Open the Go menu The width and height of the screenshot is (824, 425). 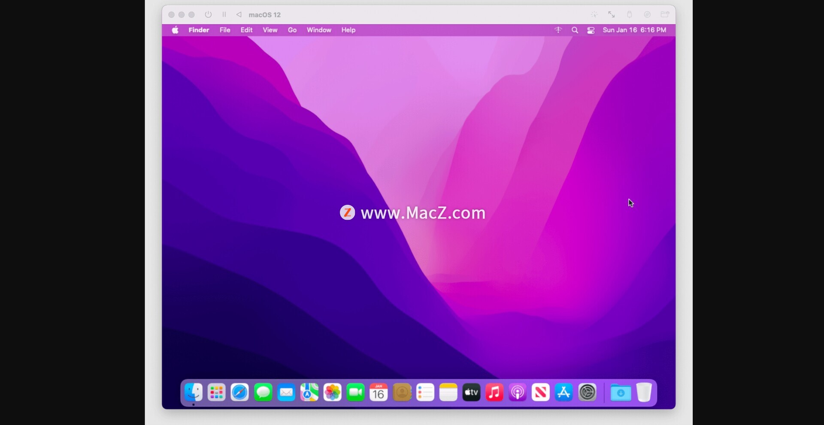[292, 30]
